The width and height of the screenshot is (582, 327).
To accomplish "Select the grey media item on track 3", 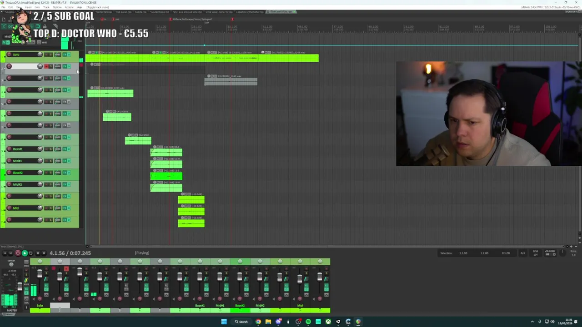I will click(x=231, y=82).
